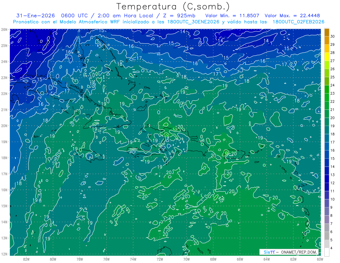Click the "62W" longitude axis label
The height and width of the screenshot is (263, 340).
(293, 259)
